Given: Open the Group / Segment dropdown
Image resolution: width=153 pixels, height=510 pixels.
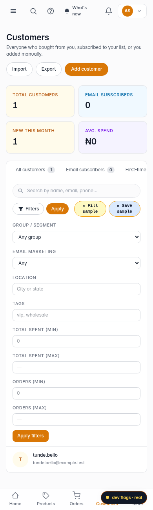Looking at the screenshot, I should pos(76,237).
